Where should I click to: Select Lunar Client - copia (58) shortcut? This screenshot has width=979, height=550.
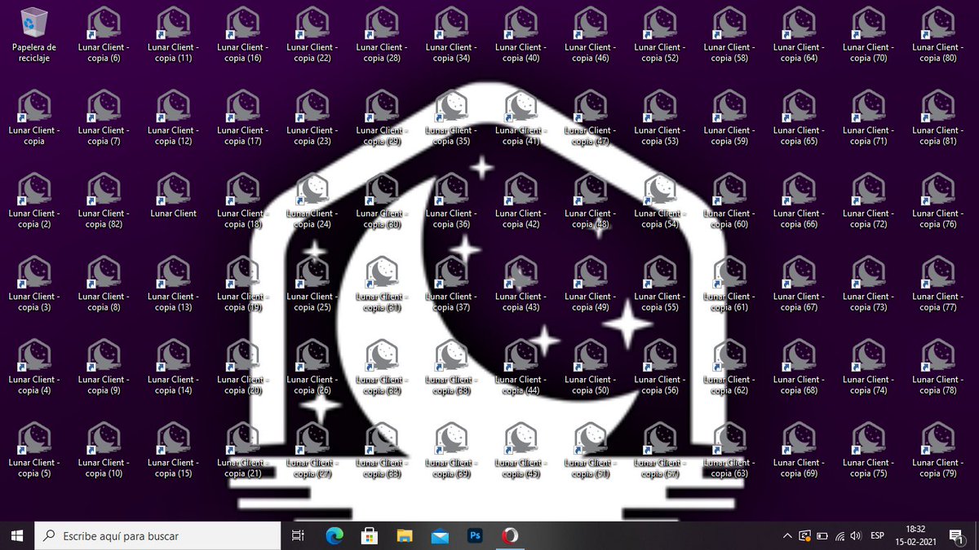coord(729,36)
